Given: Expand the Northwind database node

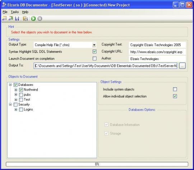Looking at the screenshot, I should point(16,89).
